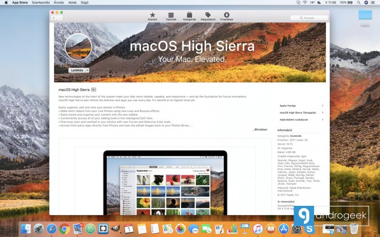Open Calendar from the Dock

(x=129, y=228)
